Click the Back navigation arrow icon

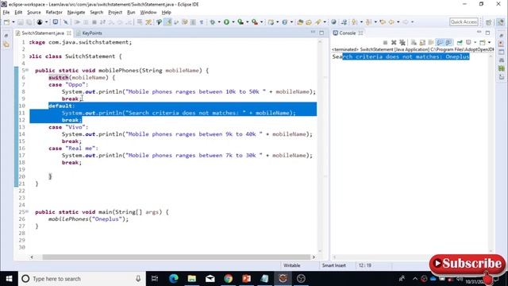391,22
